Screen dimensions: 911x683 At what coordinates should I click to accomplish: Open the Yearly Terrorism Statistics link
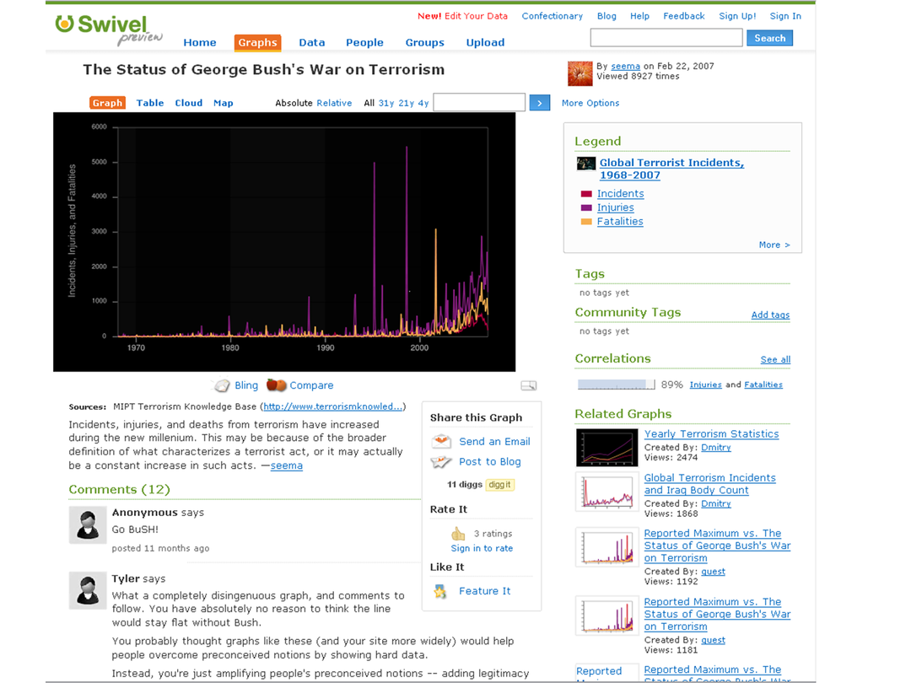click(x=711, y=434)
